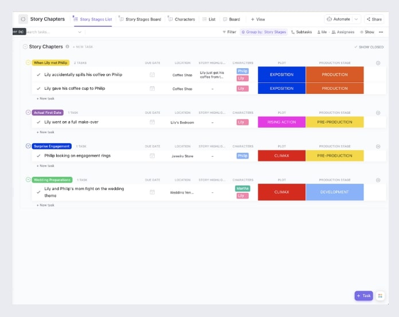Viewport: 399px width, 317px height.
Task: Collapse the Surprise Engagement group
Action: 28,146
